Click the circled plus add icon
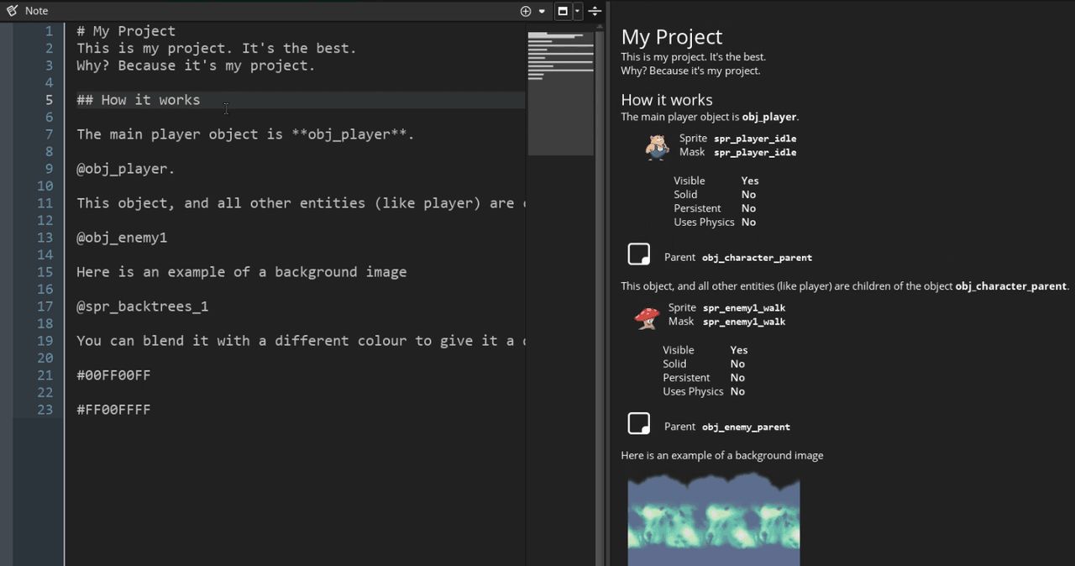 click(526, 11)
